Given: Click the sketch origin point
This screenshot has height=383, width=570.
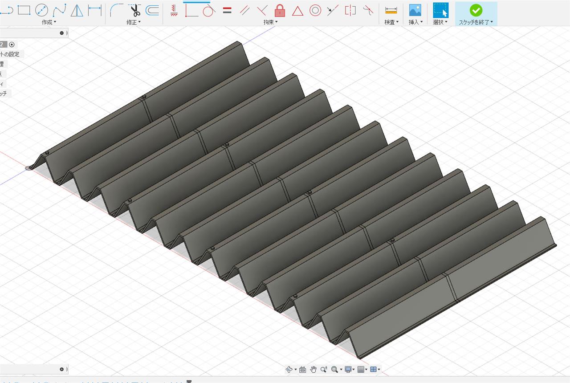Looking at the screenshot, I should tap(29, 168).
